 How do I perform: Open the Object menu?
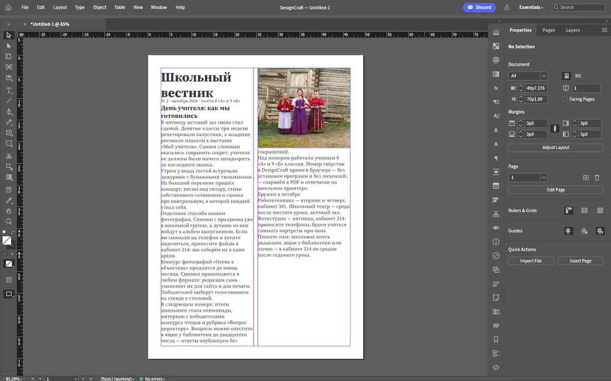click(100, 8)
